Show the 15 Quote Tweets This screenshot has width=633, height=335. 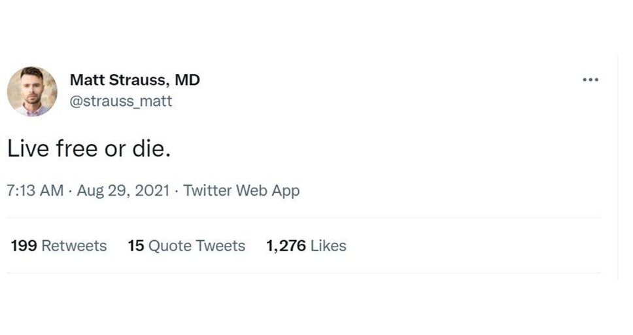pos(186,246)
